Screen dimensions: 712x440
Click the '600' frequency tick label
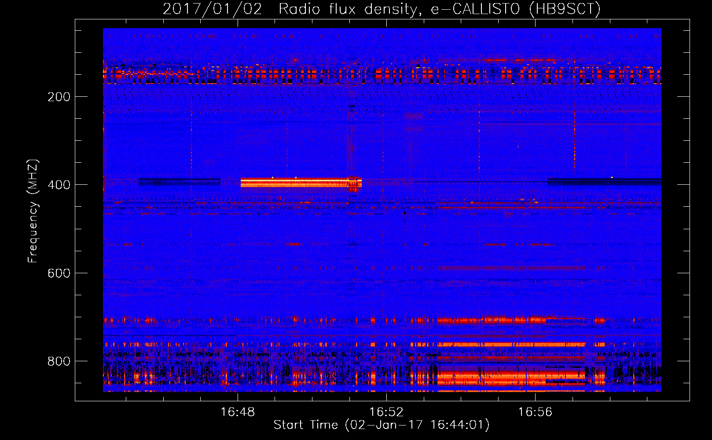[x=59, y=273]
